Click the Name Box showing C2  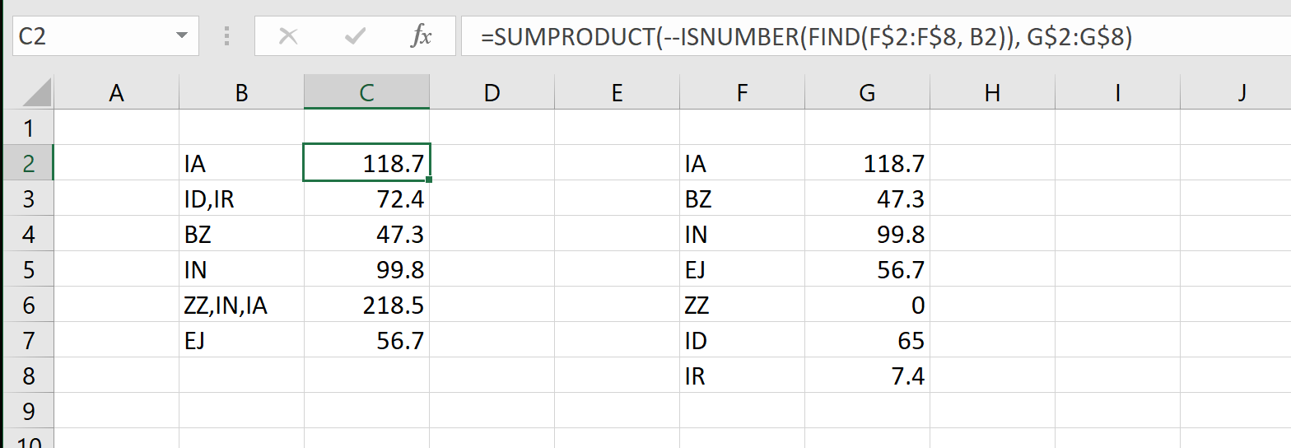click(x=91, y=36)
